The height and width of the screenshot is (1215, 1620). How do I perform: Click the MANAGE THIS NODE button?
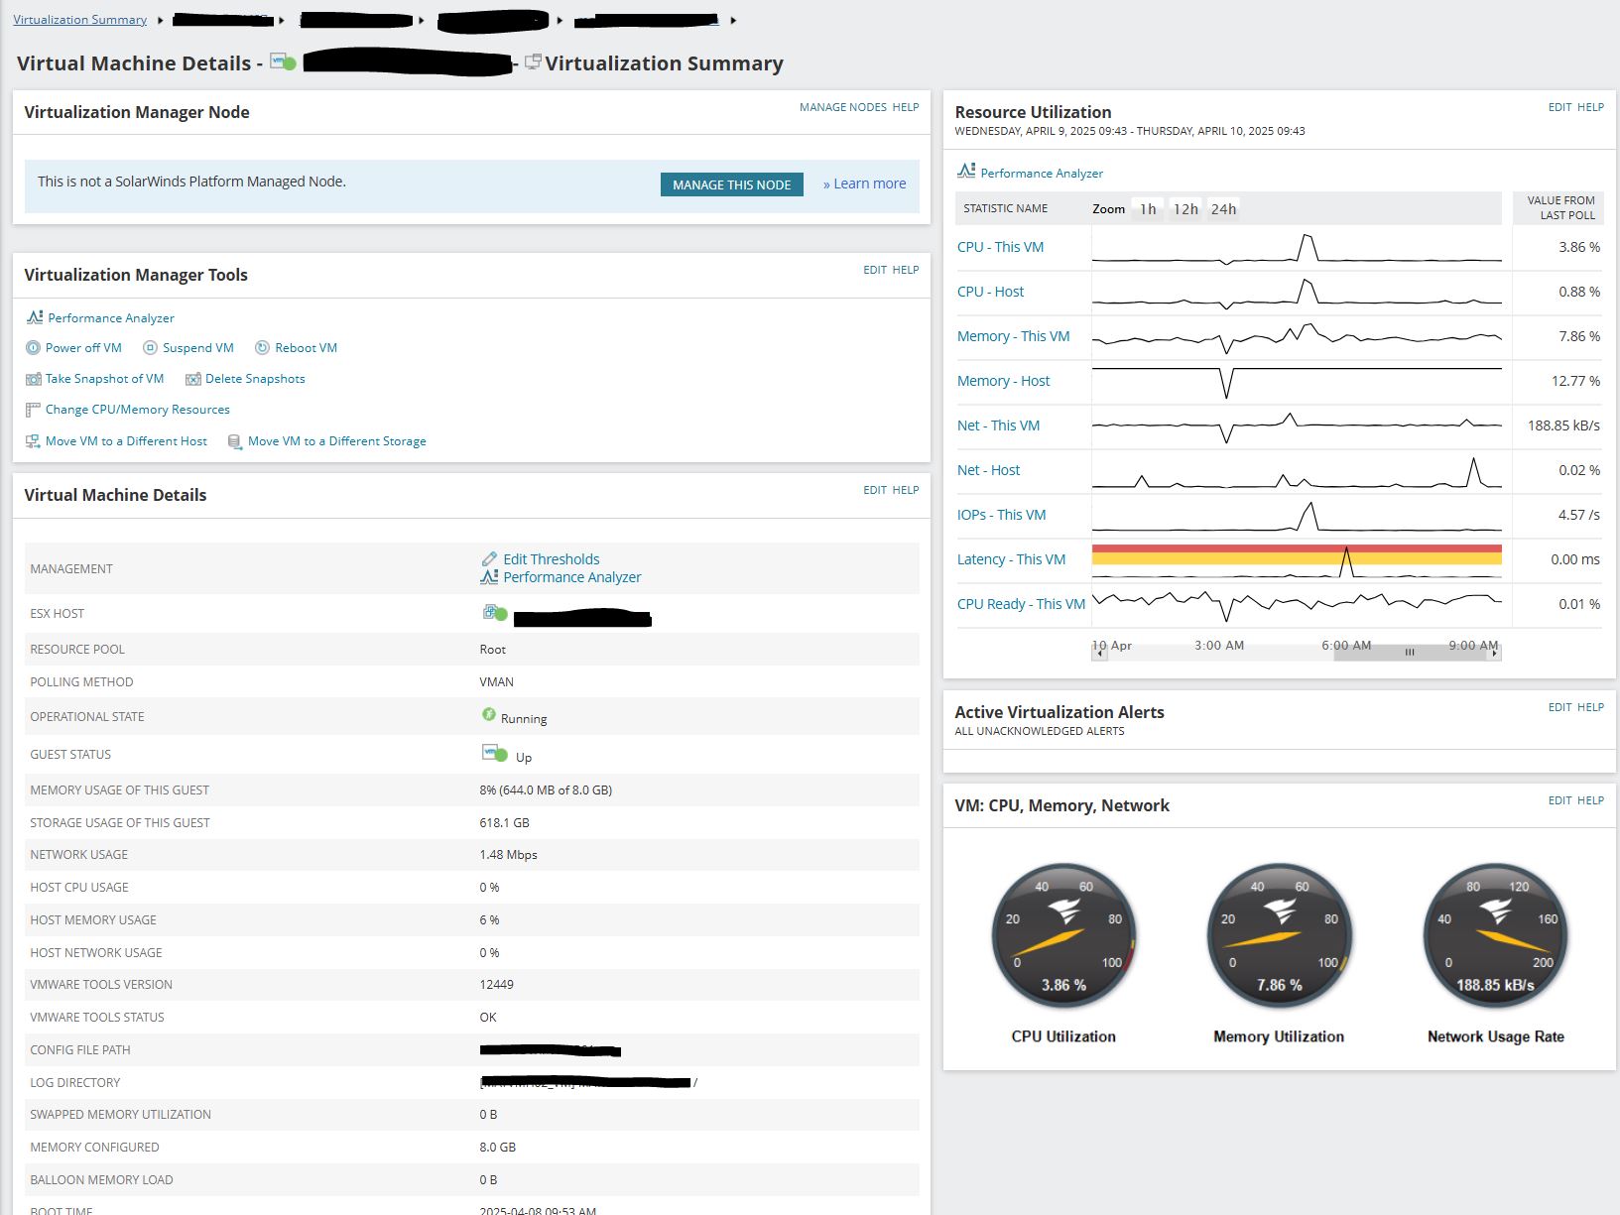click(732, 184)
